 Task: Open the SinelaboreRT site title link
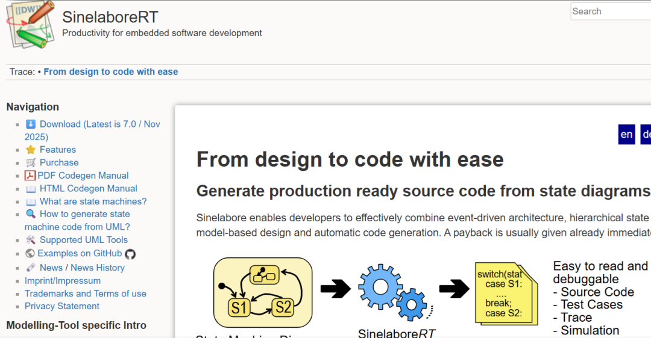point(110,17)
